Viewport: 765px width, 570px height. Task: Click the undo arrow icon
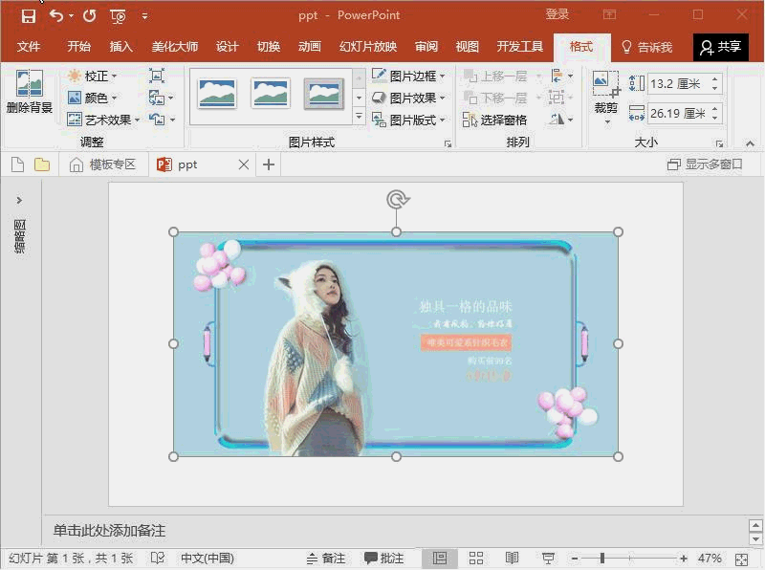pos(56,15)
